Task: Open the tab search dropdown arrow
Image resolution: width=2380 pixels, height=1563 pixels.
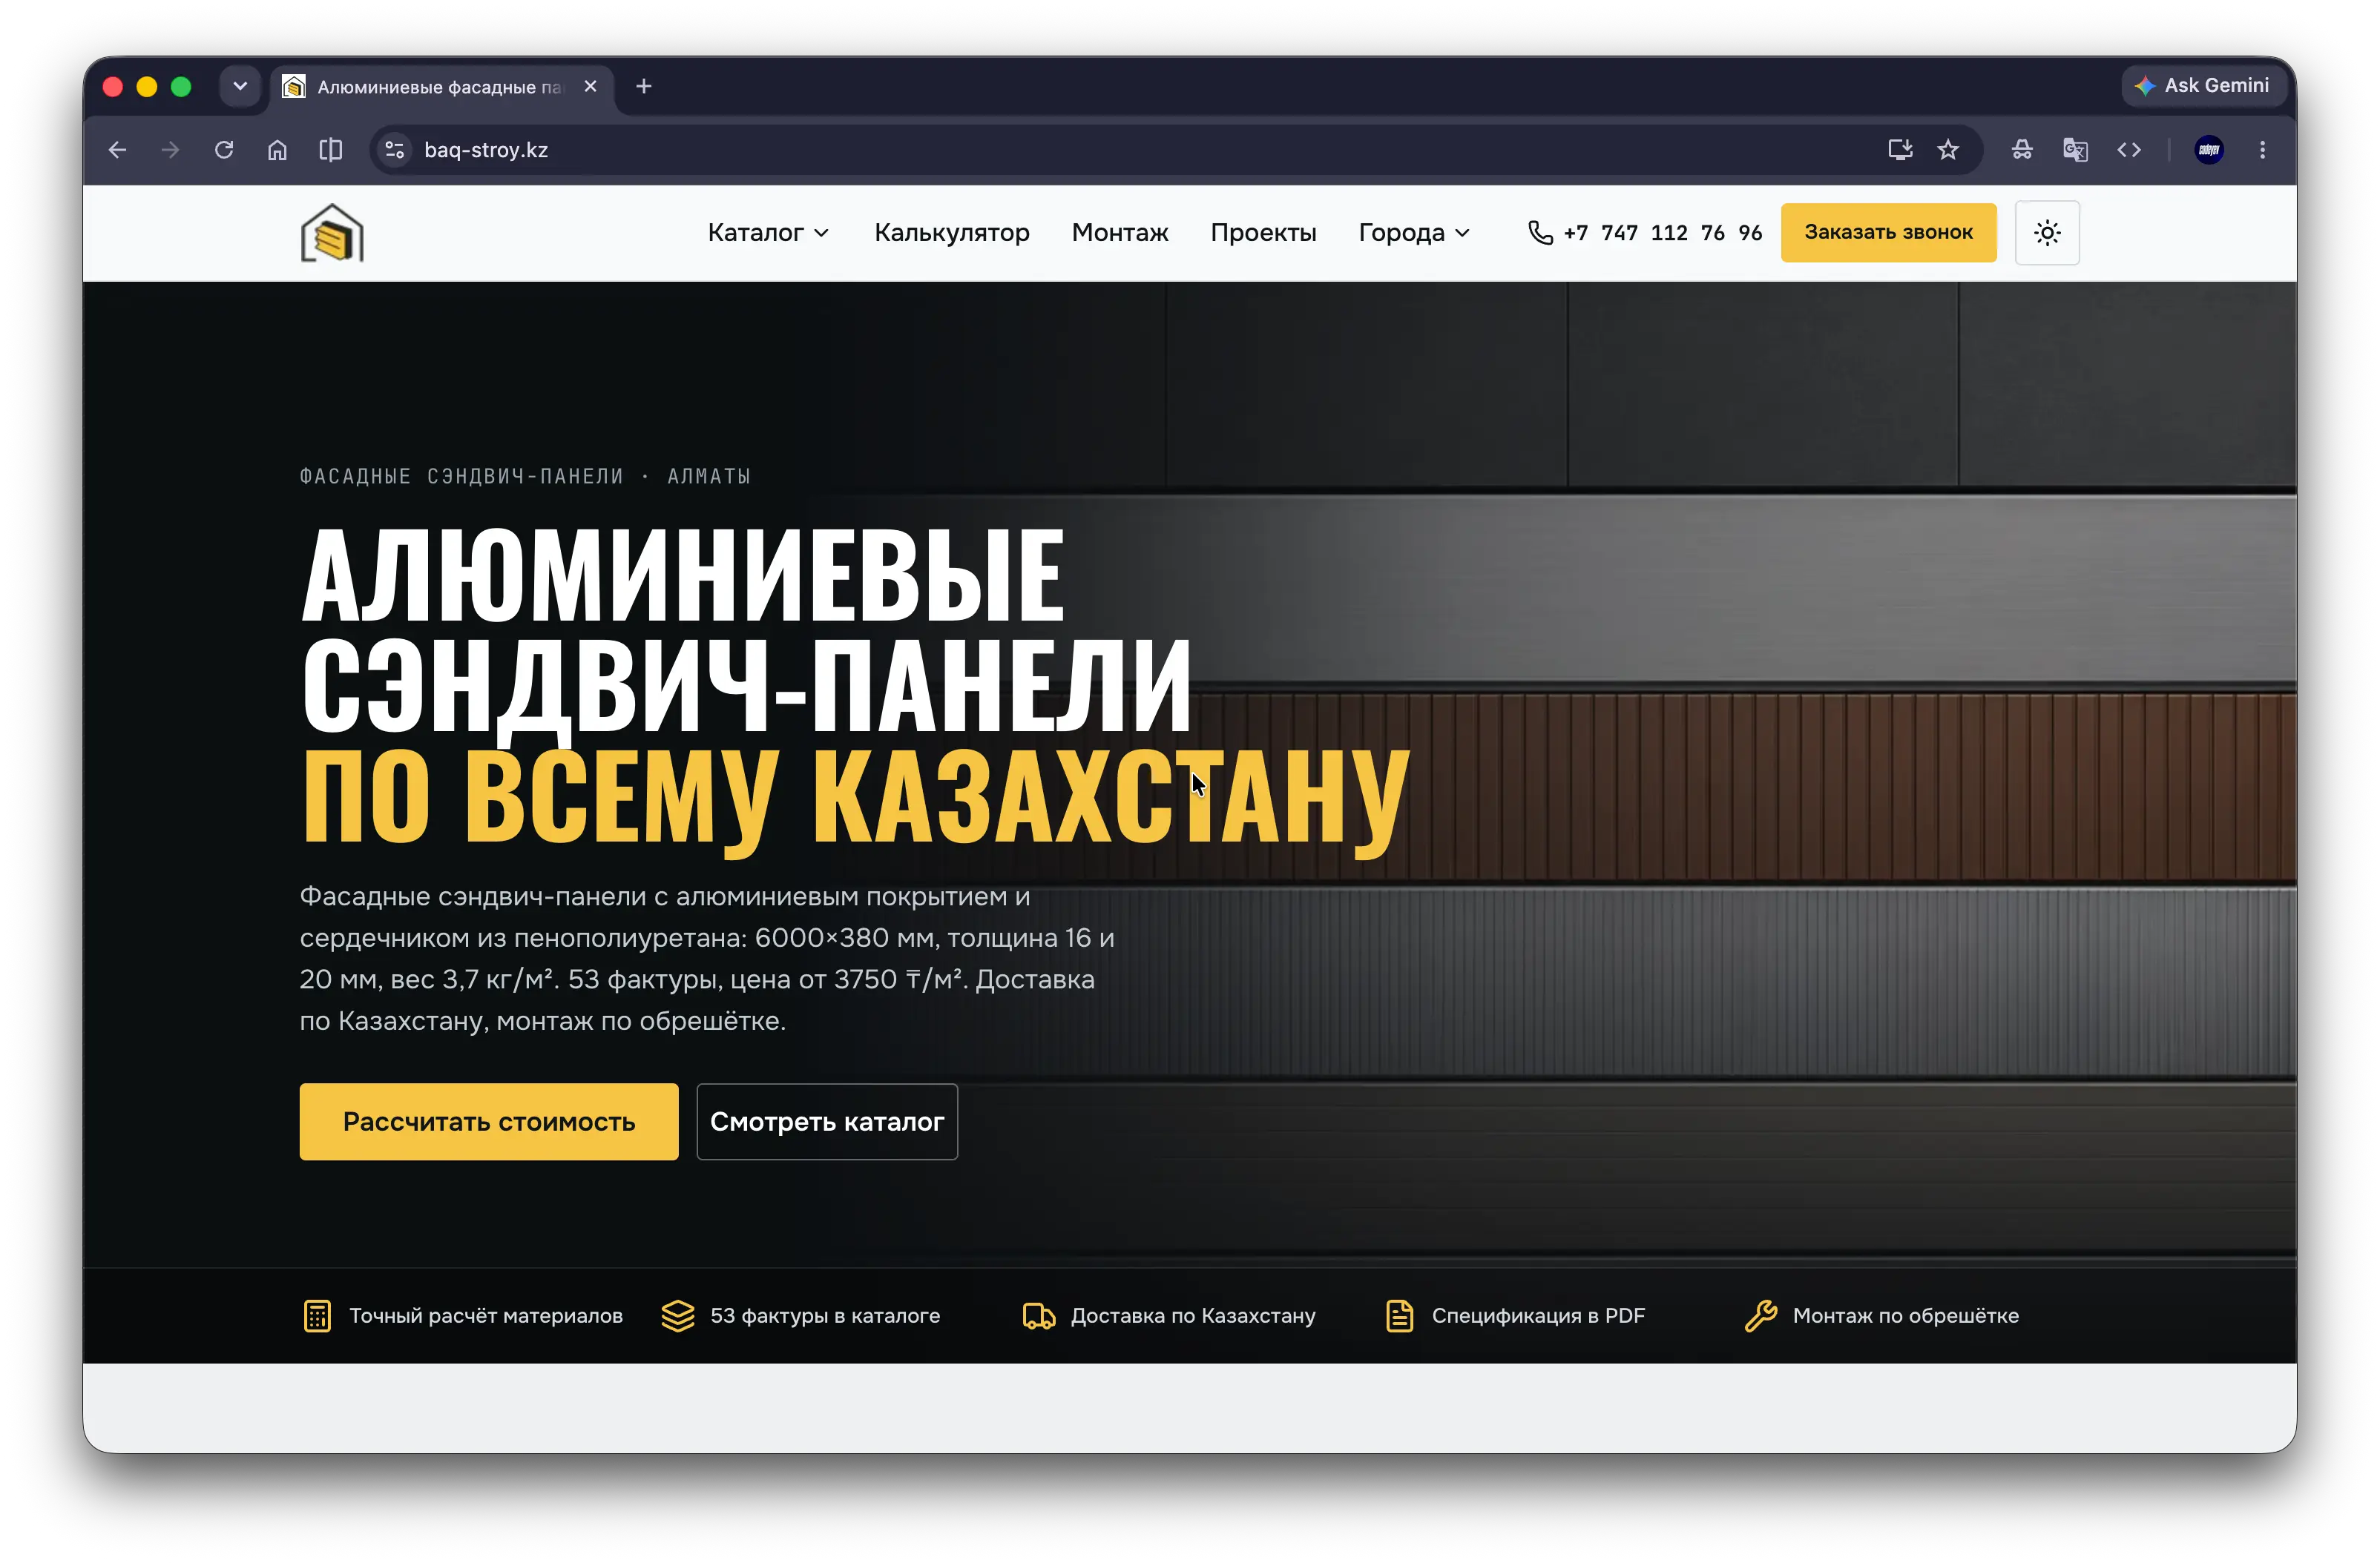Action: [x=240, y=87]
